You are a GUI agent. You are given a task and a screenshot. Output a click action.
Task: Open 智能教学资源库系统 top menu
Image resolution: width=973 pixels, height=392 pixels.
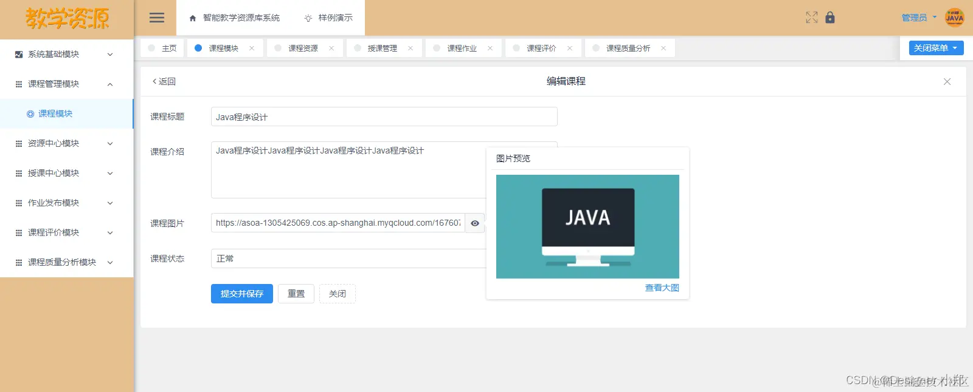[235, 18]
